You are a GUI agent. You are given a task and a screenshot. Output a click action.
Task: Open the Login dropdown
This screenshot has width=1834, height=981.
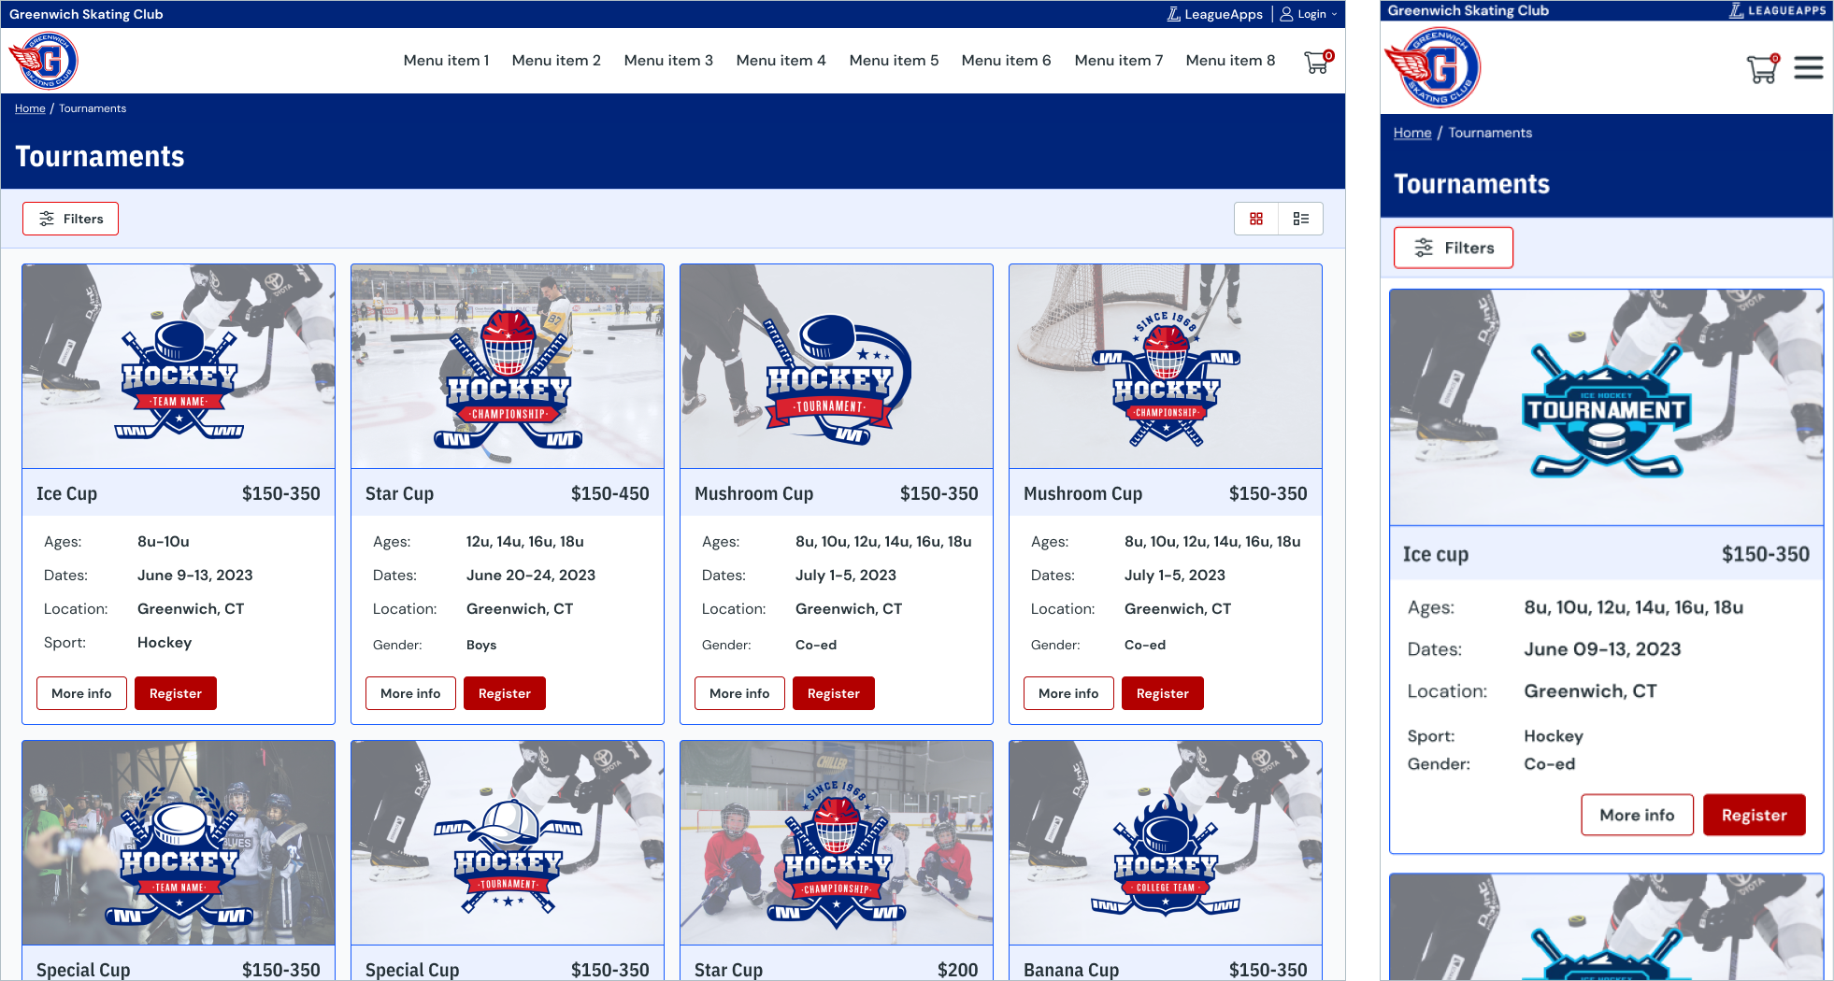tap(1309, 14)
